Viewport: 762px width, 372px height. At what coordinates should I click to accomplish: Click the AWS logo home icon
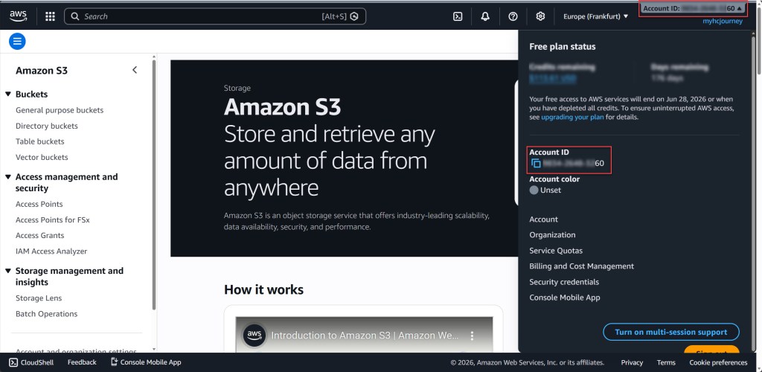click(19, 16)
